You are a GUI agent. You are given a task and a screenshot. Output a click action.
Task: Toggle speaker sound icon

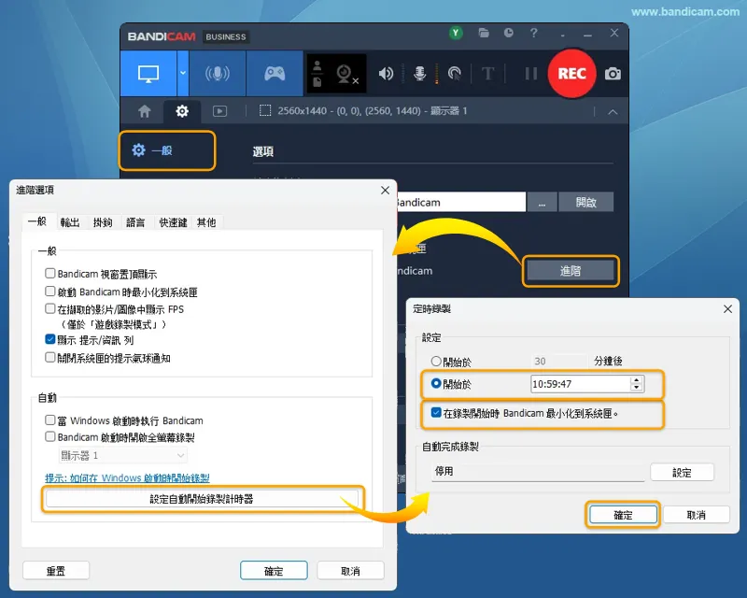pyautogui.click(x=386, y=74)
